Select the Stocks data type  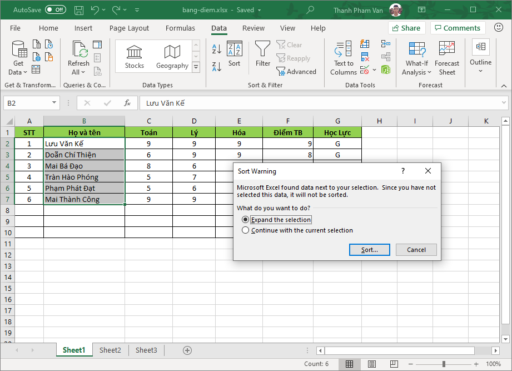(x=134, y=57)
